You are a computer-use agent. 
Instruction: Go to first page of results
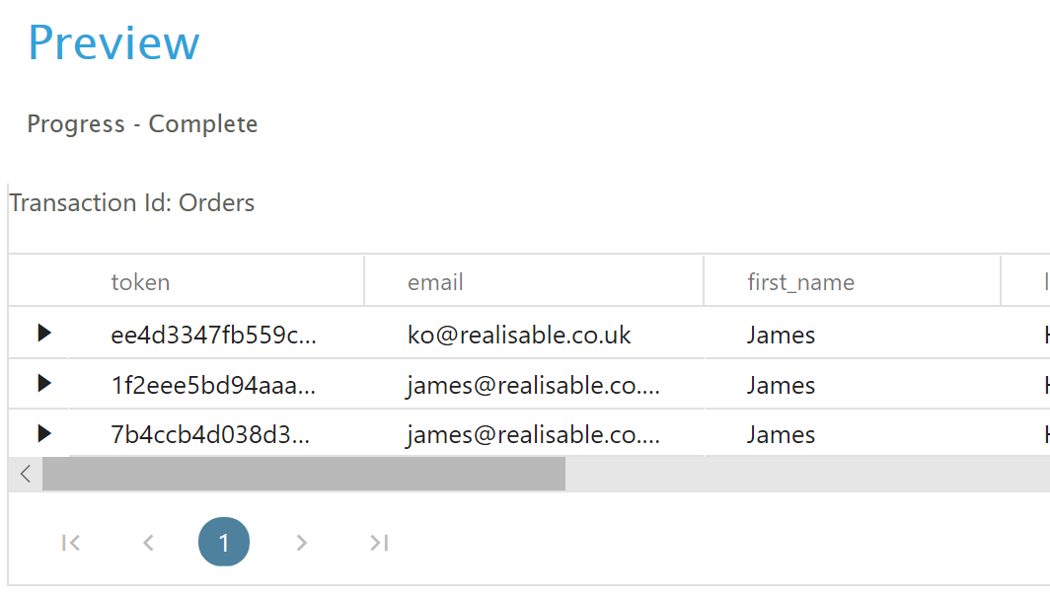tap(71, 543)
